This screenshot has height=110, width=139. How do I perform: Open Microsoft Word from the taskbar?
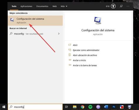(106, 107)
